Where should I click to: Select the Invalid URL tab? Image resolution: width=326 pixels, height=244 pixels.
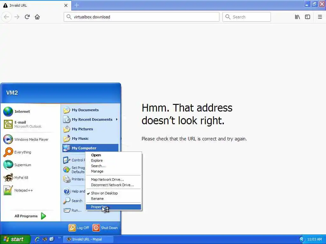point(36,5)
